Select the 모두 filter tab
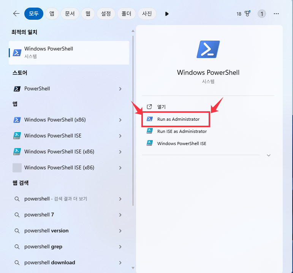 tap(34, 14)
